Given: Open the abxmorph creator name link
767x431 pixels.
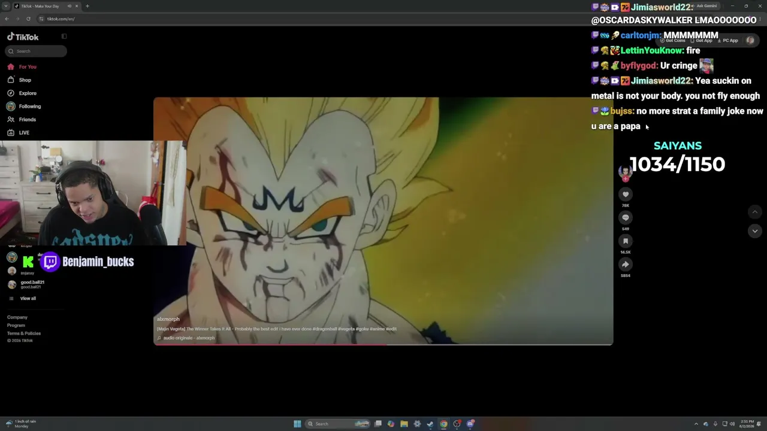Looking at the screenshot, I should (168, 319).
